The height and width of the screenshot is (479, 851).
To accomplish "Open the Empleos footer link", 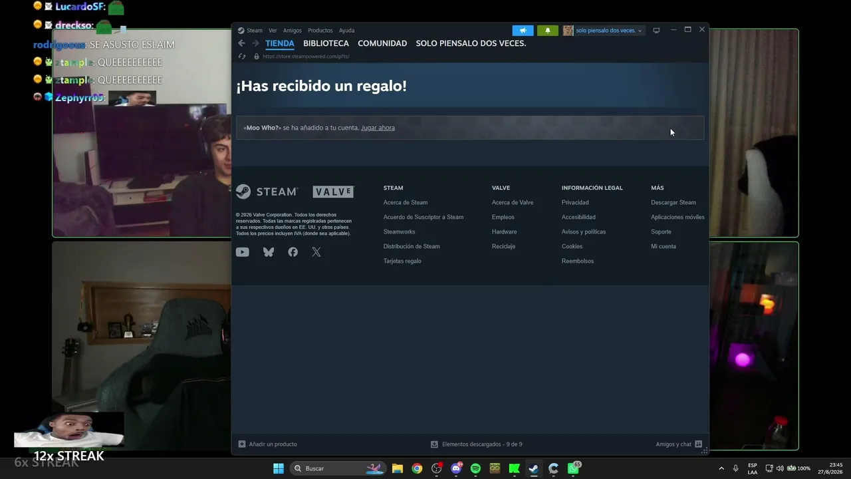I will click(x=503, y=217).
